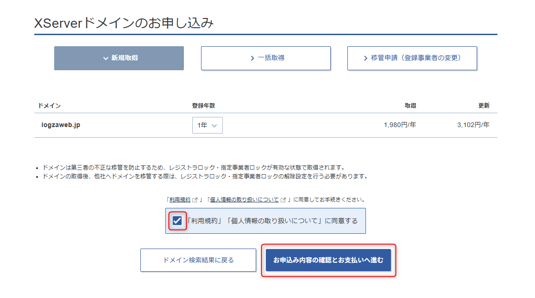Viewport: 535px width, 298px height.
Task: Click the 3,102円/年 renewal price
Action: pyautogui.click(x=473, y=125)
